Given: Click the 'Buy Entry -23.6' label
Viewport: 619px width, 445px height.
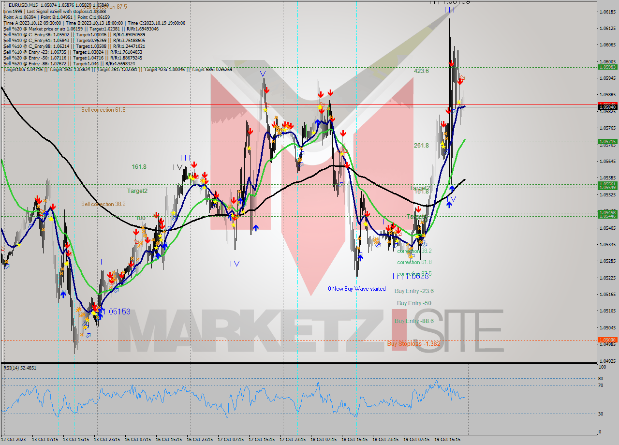Looking at the screenshot, I should pyautogui.click(x=414, y=291).
